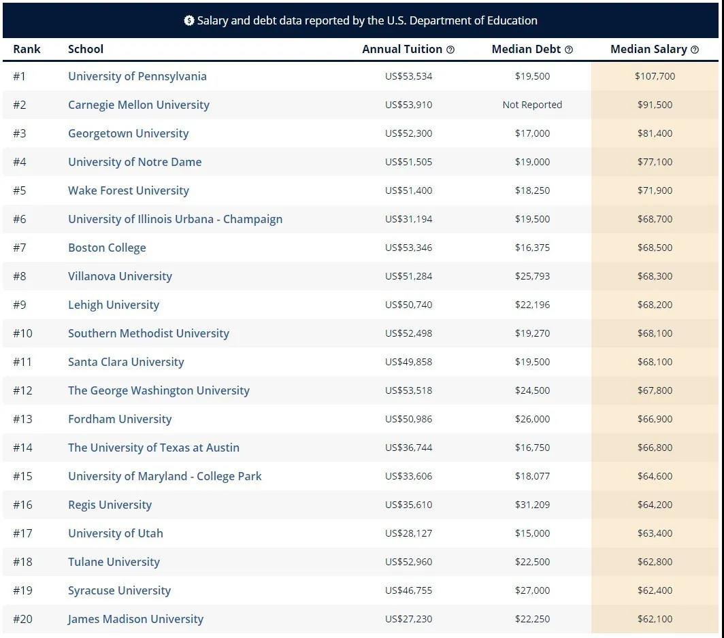The height and width of the screenshot is (638, 724).
Task: Open The George Washington University link
Action: tap(159, 390)
